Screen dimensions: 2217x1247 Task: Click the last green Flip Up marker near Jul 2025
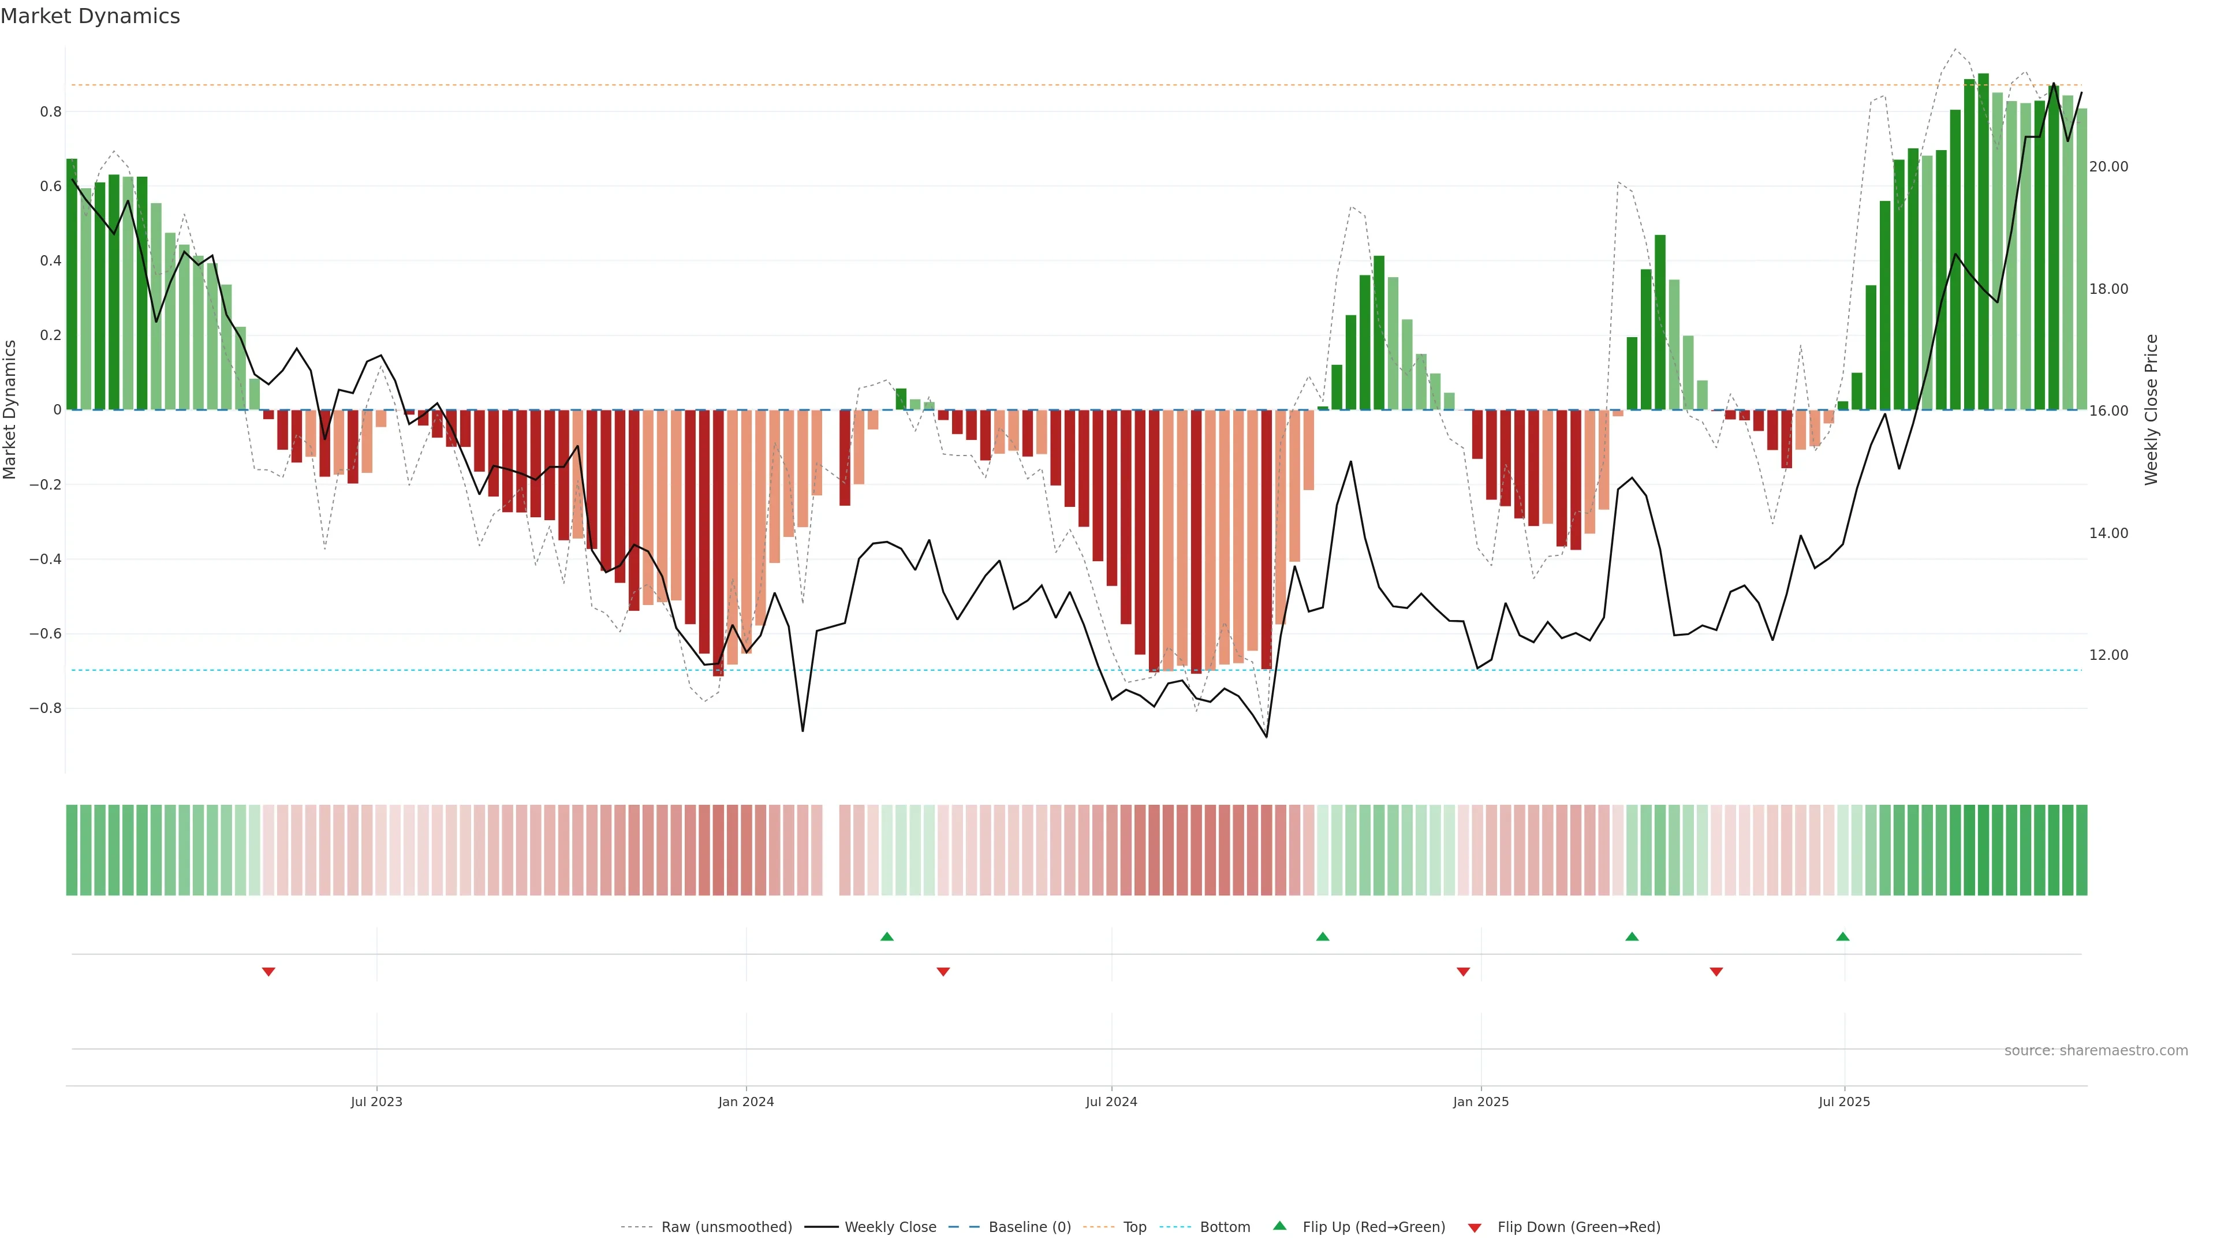1843,936
